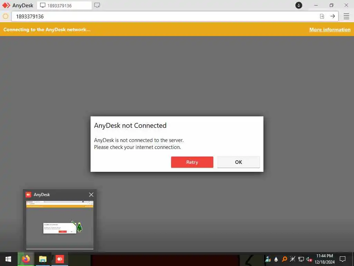Image resolution: width=354 pixels, height=266 pixels.
Task: Open the notification action center
Action: pos(343,259)
